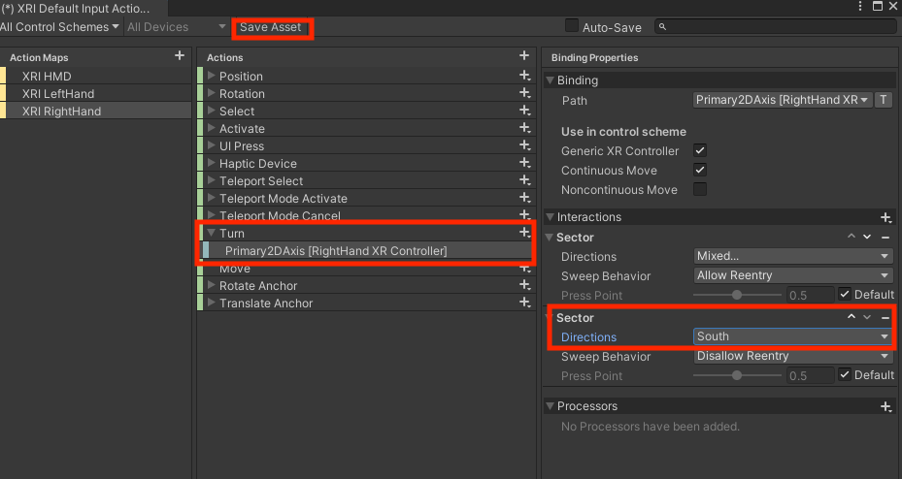902x479 pixels.
Task: Add binding to Teleport Mode Activate action
Action: click(524, 198)
